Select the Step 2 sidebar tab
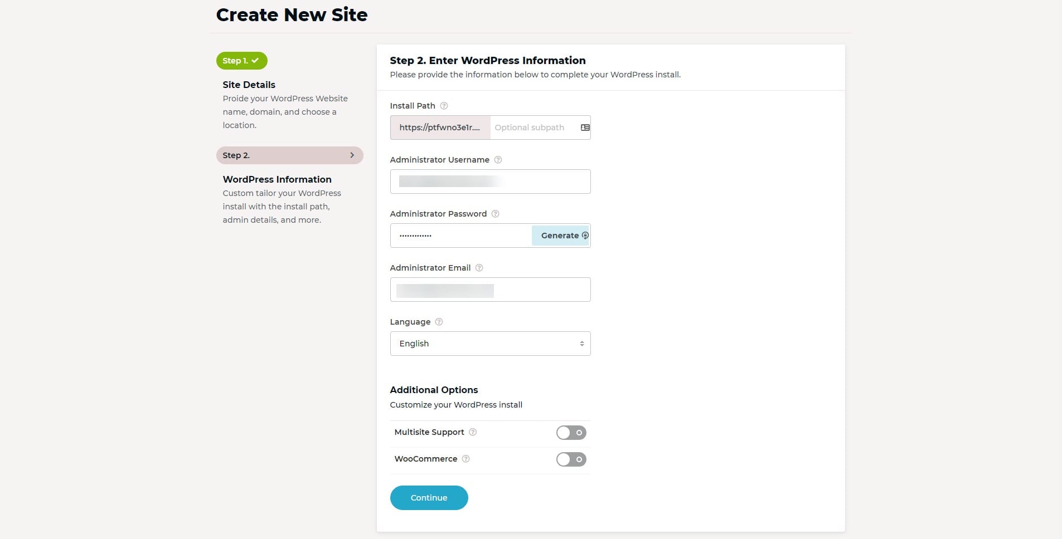The width and height of the screenshot is (1062, 539). pos(289,155)
